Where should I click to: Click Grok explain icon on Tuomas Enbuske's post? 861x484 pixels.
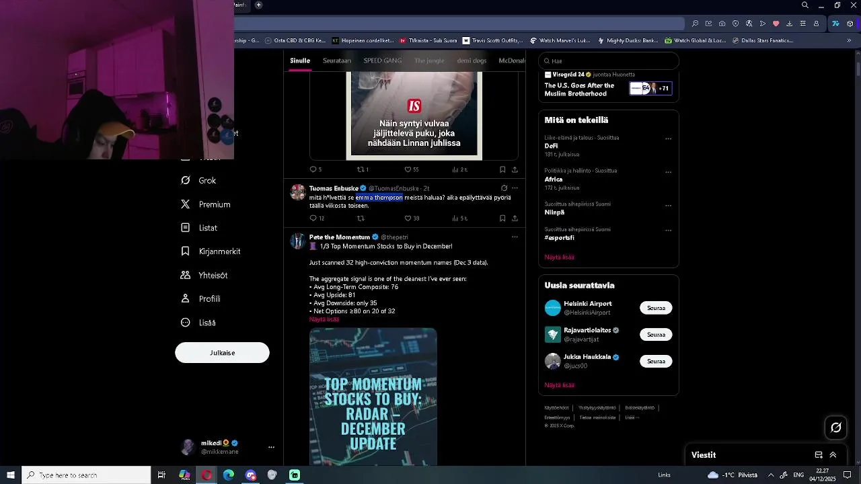pyautogui.click(x=504, y=188)
